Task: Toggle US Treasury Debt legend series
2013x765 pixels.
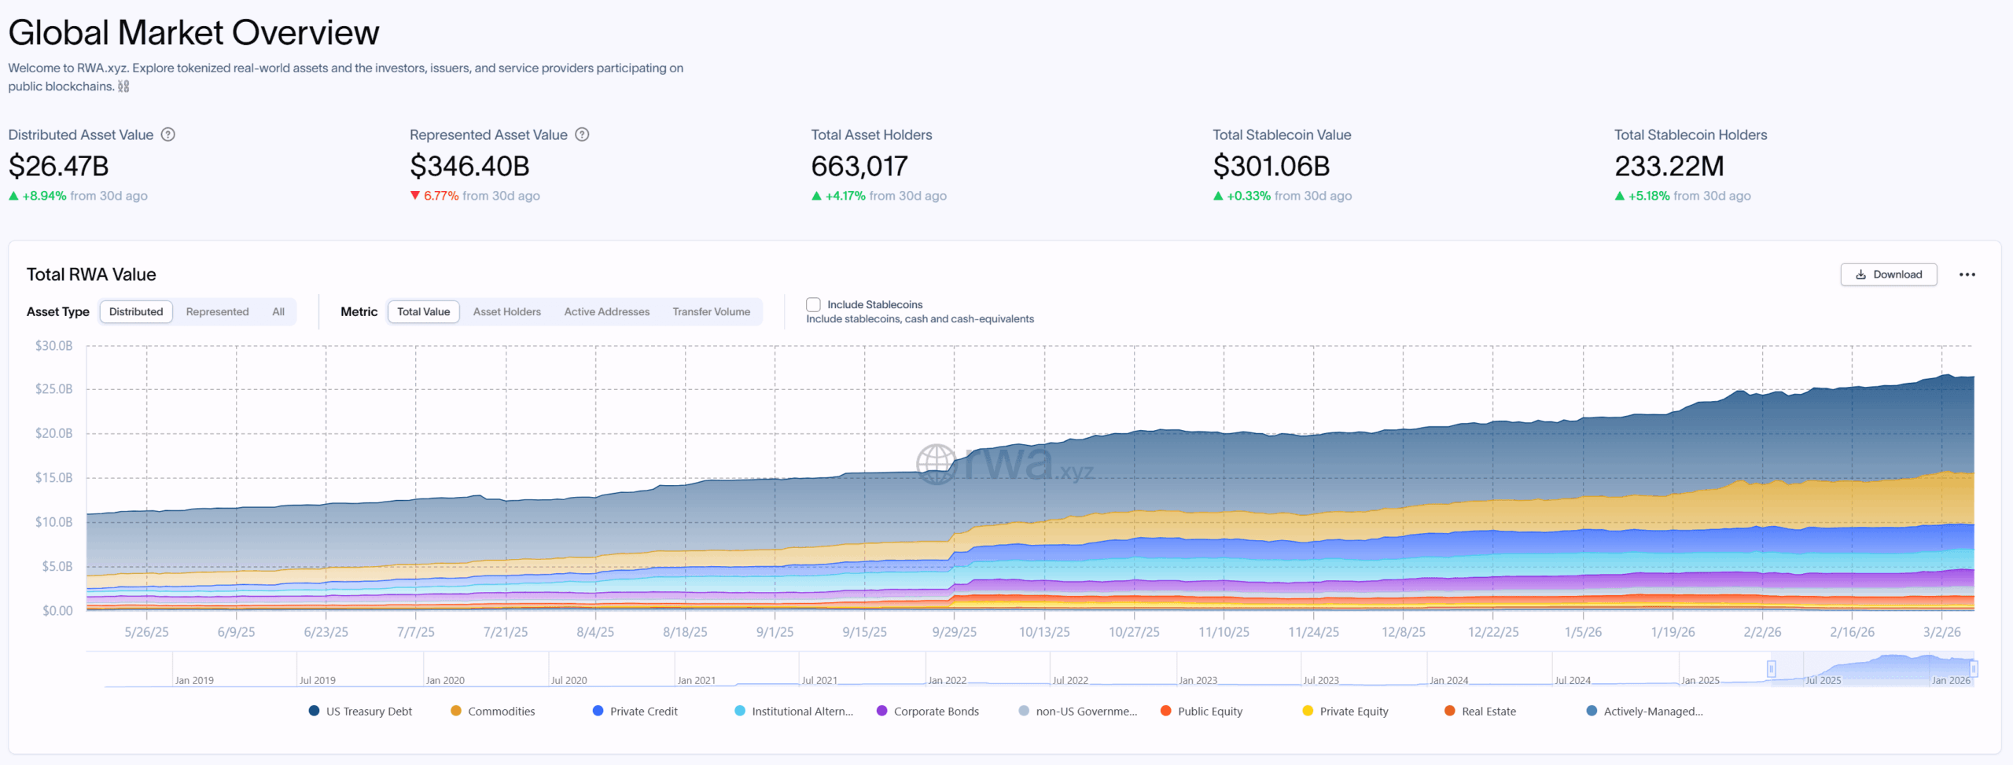Action: tap(368, 711)
